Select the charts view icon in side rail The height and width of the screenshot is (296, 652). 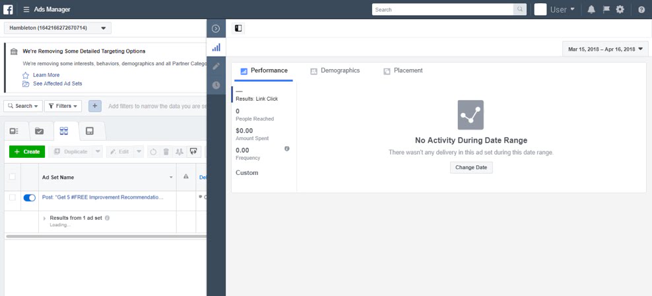[216, 47]
